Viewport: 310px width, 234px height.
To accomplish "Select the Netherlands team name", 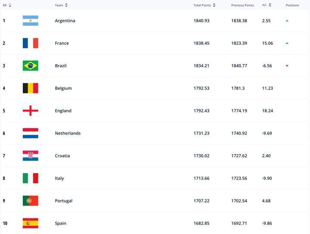I will pyautogui.click(x=68, y=133).
